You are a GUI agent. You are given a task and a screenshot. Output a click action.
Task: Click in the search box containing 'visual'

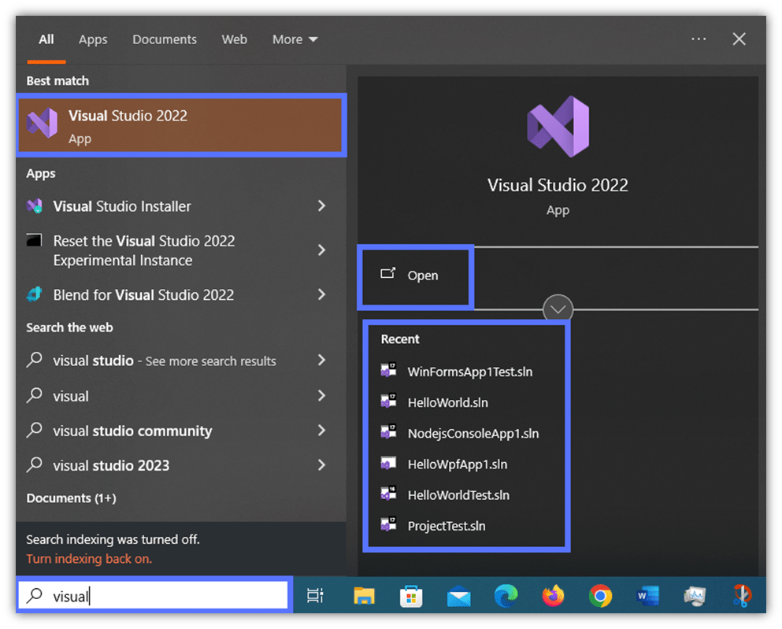154,596
